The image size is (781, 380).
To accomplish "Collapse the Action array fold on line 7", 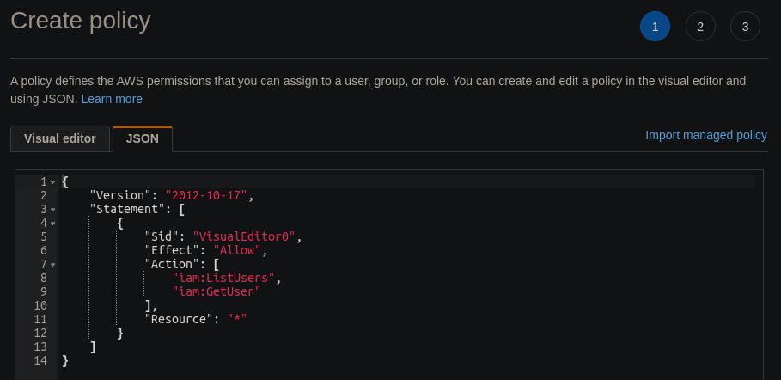I will point(52,264).
